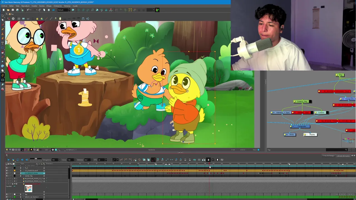Click the layer thumbnail preview image in timeline
This screenshot has width=356, height=200.
tap(28, 188)
